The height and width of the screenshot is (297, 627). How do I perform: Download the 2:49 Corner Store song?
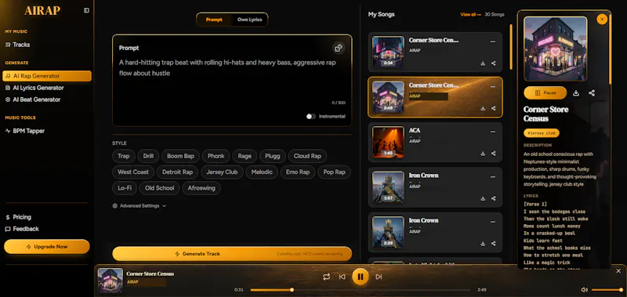pos(483,108)
